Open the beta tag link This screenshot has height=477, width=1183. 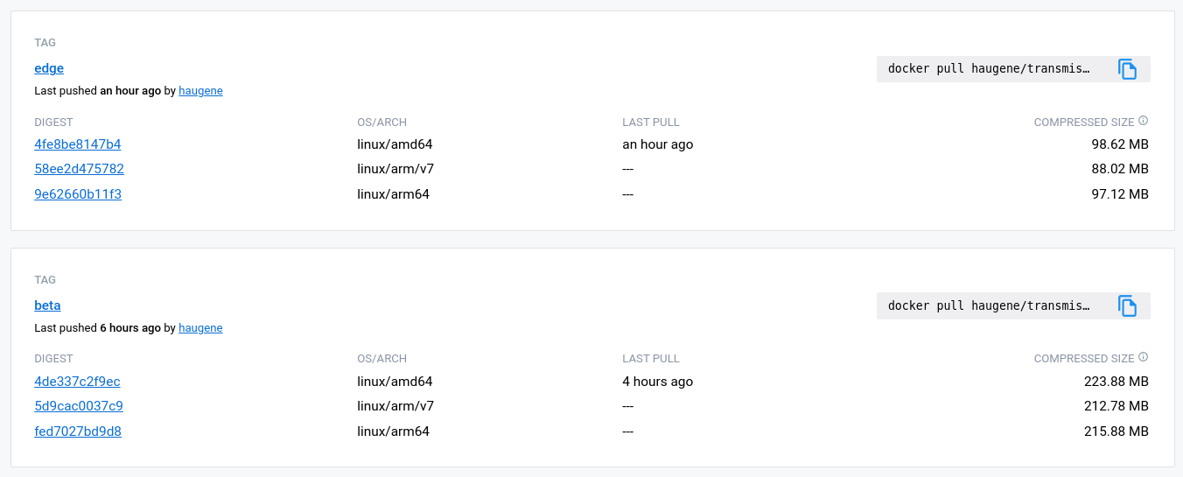(x=47, y=305)
